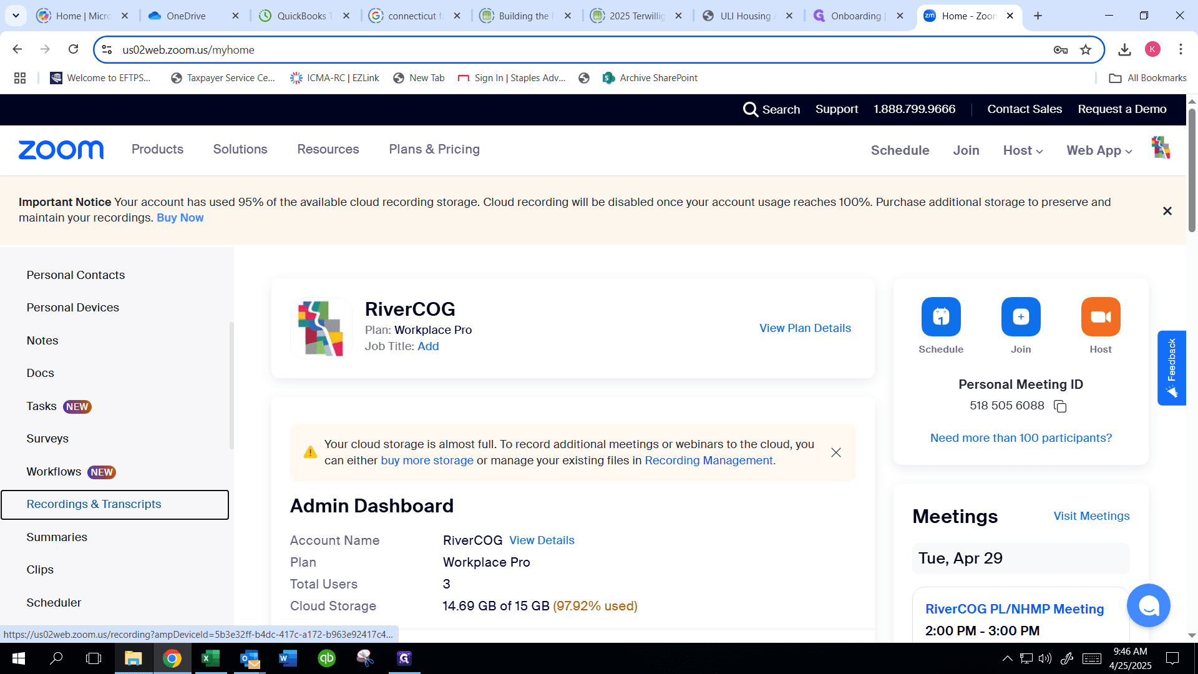Open the bookmarks apps grid icon
Viewport: 1198px width, 674px height.
(x=20, y=78)
